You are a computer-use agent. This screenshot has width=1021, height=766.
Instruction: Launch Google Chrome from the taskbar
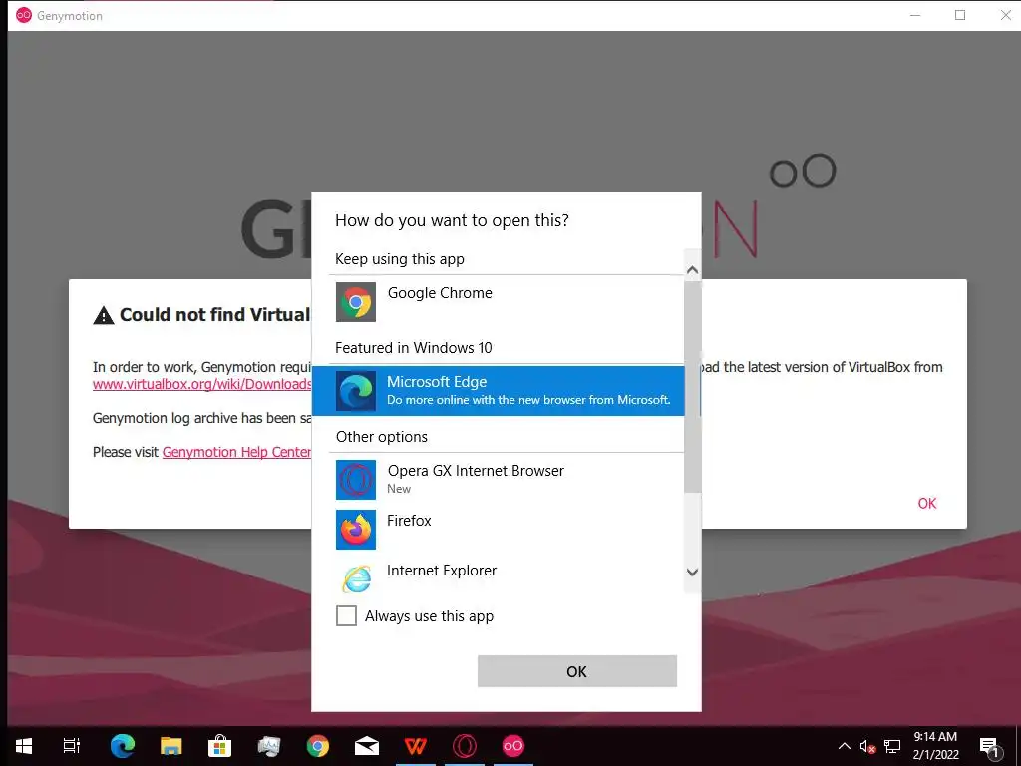point(318,746)
